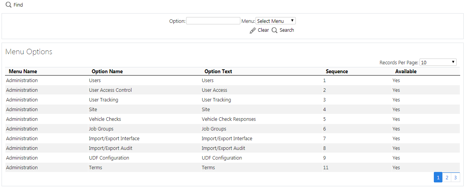Click the Find toolbar label
466x189 pixels.
pos(18,5)
